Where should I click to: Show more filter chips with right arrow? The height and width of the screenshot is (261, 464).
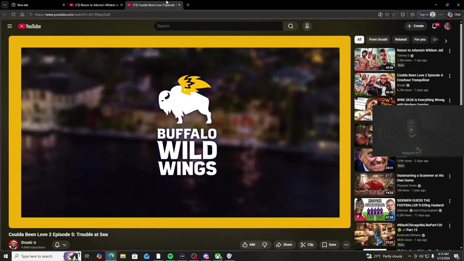[x=446, y=41]
